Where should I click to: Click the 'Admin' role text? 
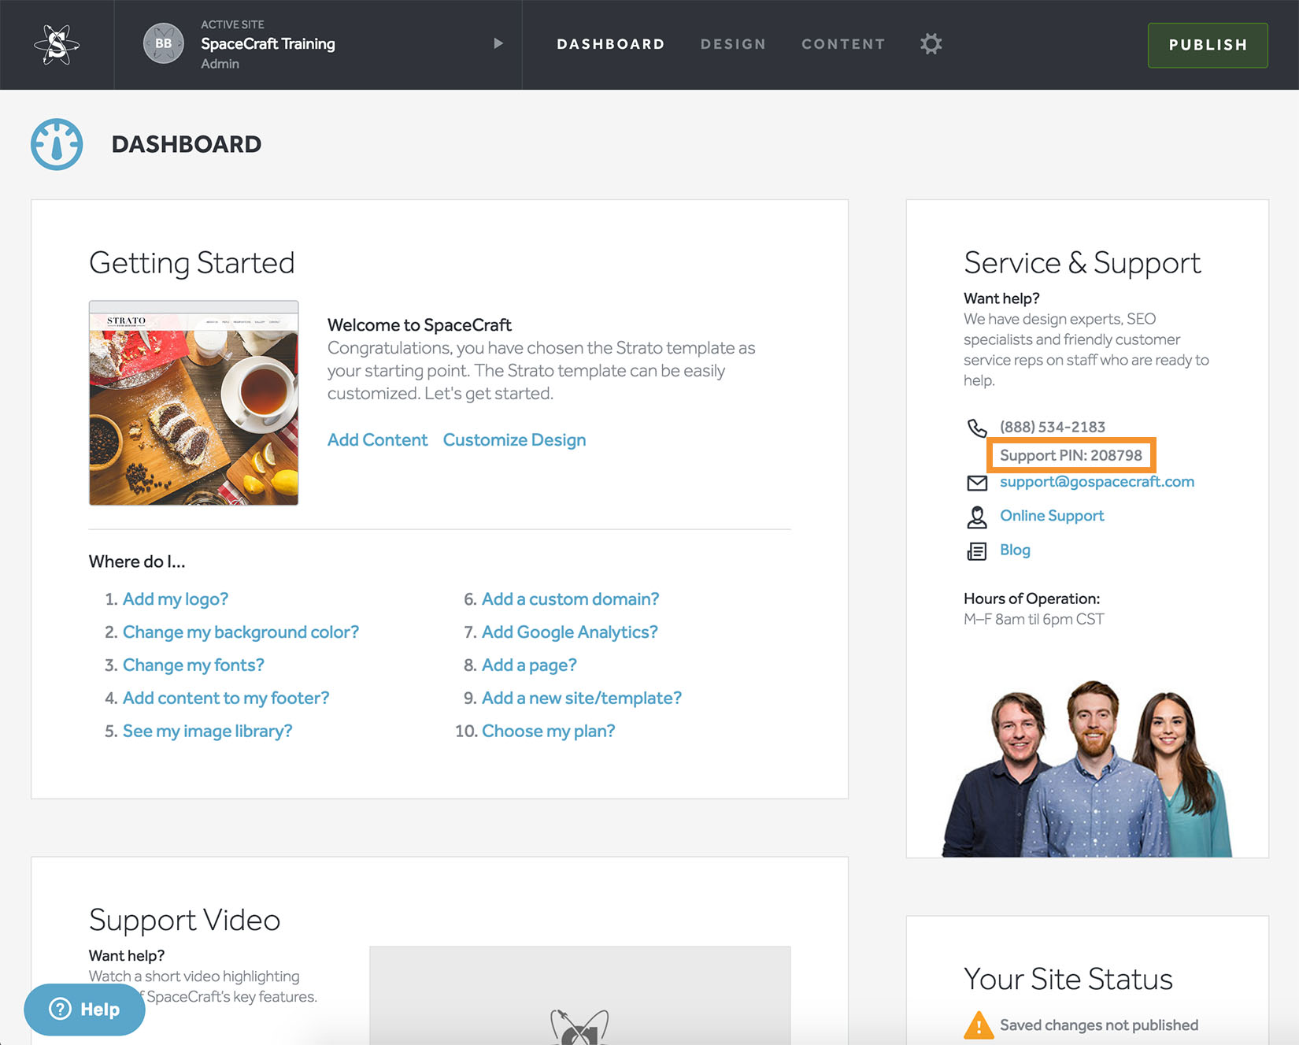coord(220,64)
